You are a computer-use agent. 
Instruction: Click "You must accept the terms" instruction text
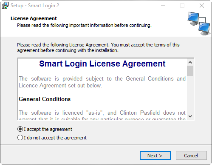(98, 48)
